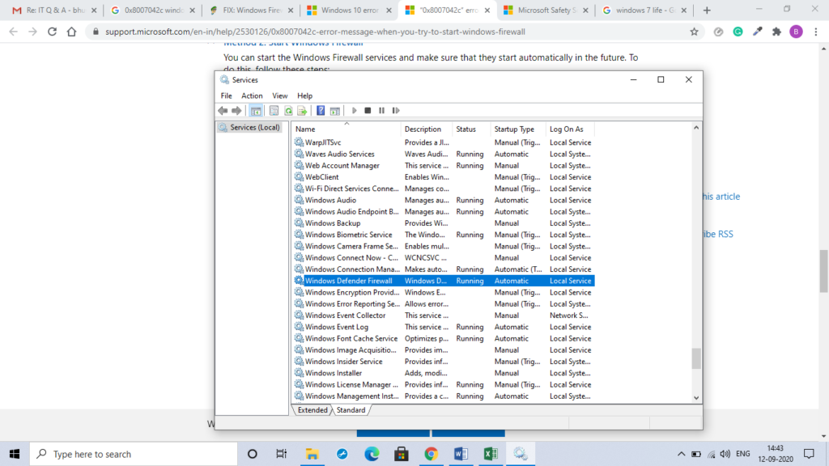Click the Pause Service toolbar icon
Image resolution: width=829 pixels, height=466 pixels.
[x=381, y=111]
